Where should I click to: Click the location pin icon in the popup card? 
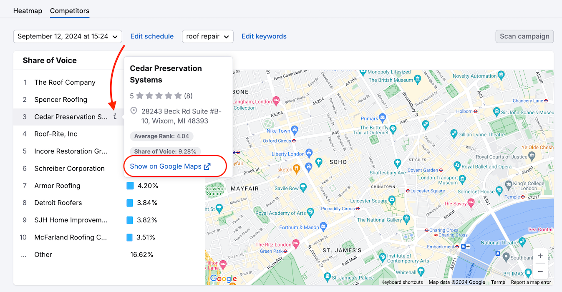134,111
